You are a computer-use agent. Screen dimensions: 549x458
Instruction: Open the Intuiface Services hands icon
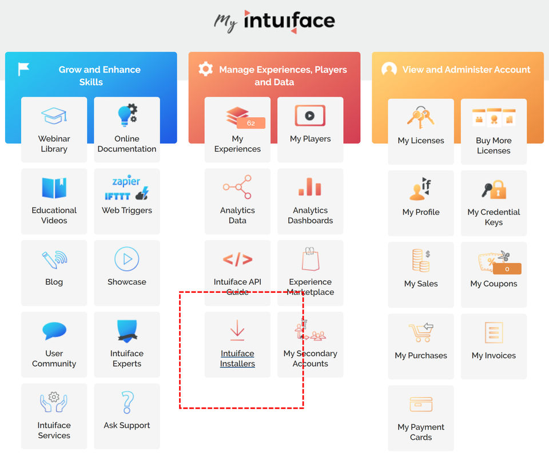point(54,403)
